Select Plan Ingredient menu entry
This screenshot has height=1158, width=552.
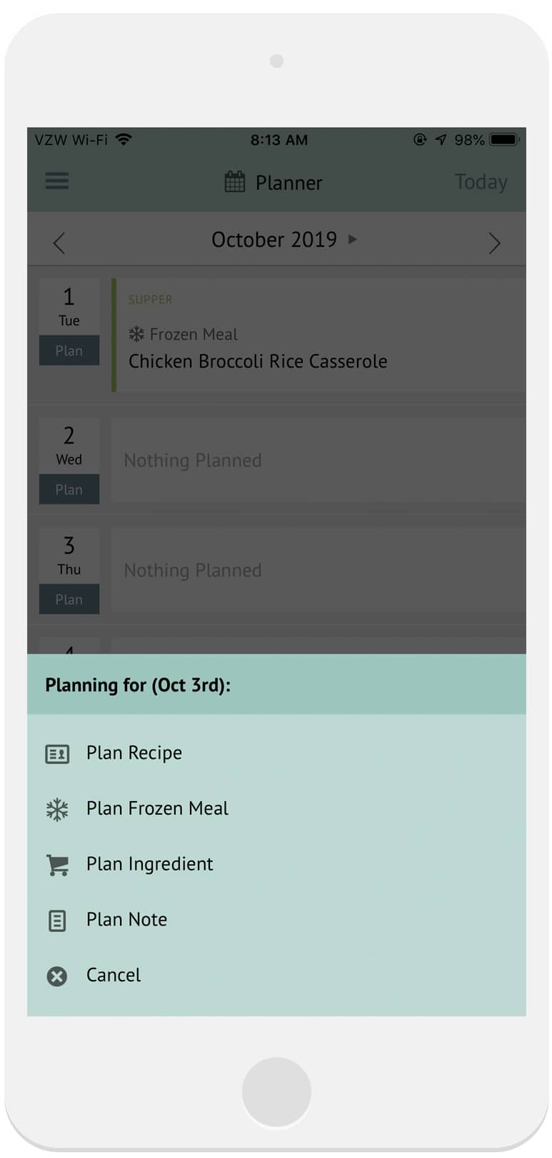click(x=149, y=865)
